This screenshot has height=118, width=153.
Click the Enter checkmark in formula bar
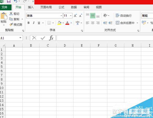(43, 38)
